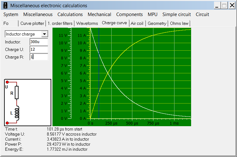Screen dimensions: 237x157
Task: Click the RL circuit schematic diagram
Action: 28,102
